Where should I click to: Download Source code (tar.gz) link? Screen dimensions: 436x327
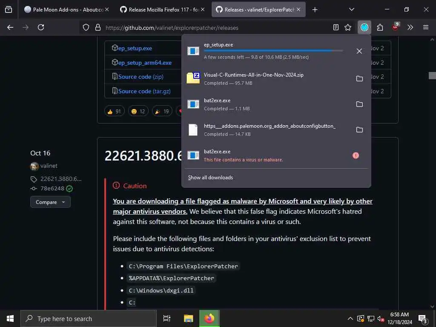[144, 91]
